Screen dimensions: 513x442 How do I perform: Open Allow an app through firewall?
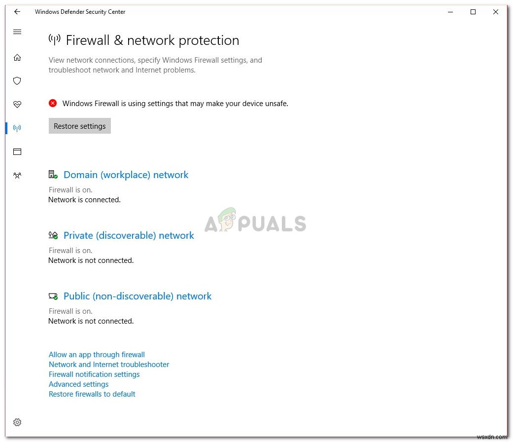(97, 354)
